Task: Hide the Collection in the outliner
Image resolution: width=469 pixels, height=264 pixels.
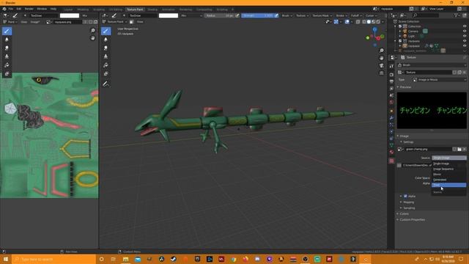Action: click(x=465, y=26)
